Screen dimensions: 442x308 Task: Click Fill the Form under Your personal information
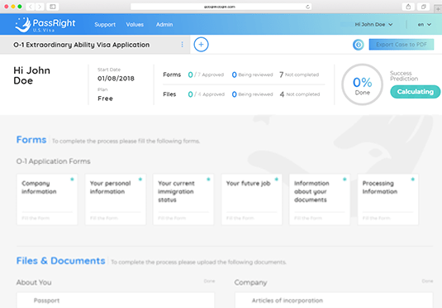(104, 218)
